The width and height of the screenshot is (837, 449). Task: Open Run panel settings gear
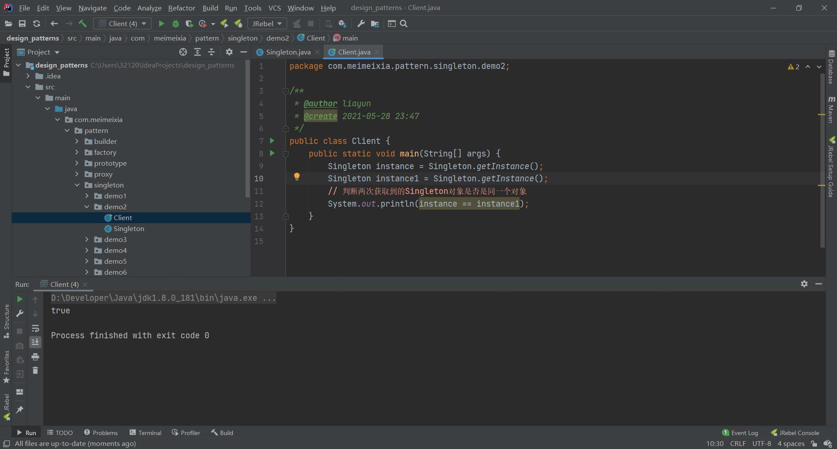804,284
